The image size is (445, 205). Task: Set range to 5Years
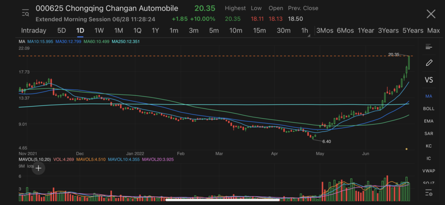tap(413, 31)
